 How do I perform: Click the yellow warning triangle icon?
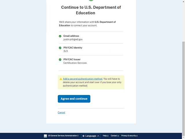[x=61, y=79]
